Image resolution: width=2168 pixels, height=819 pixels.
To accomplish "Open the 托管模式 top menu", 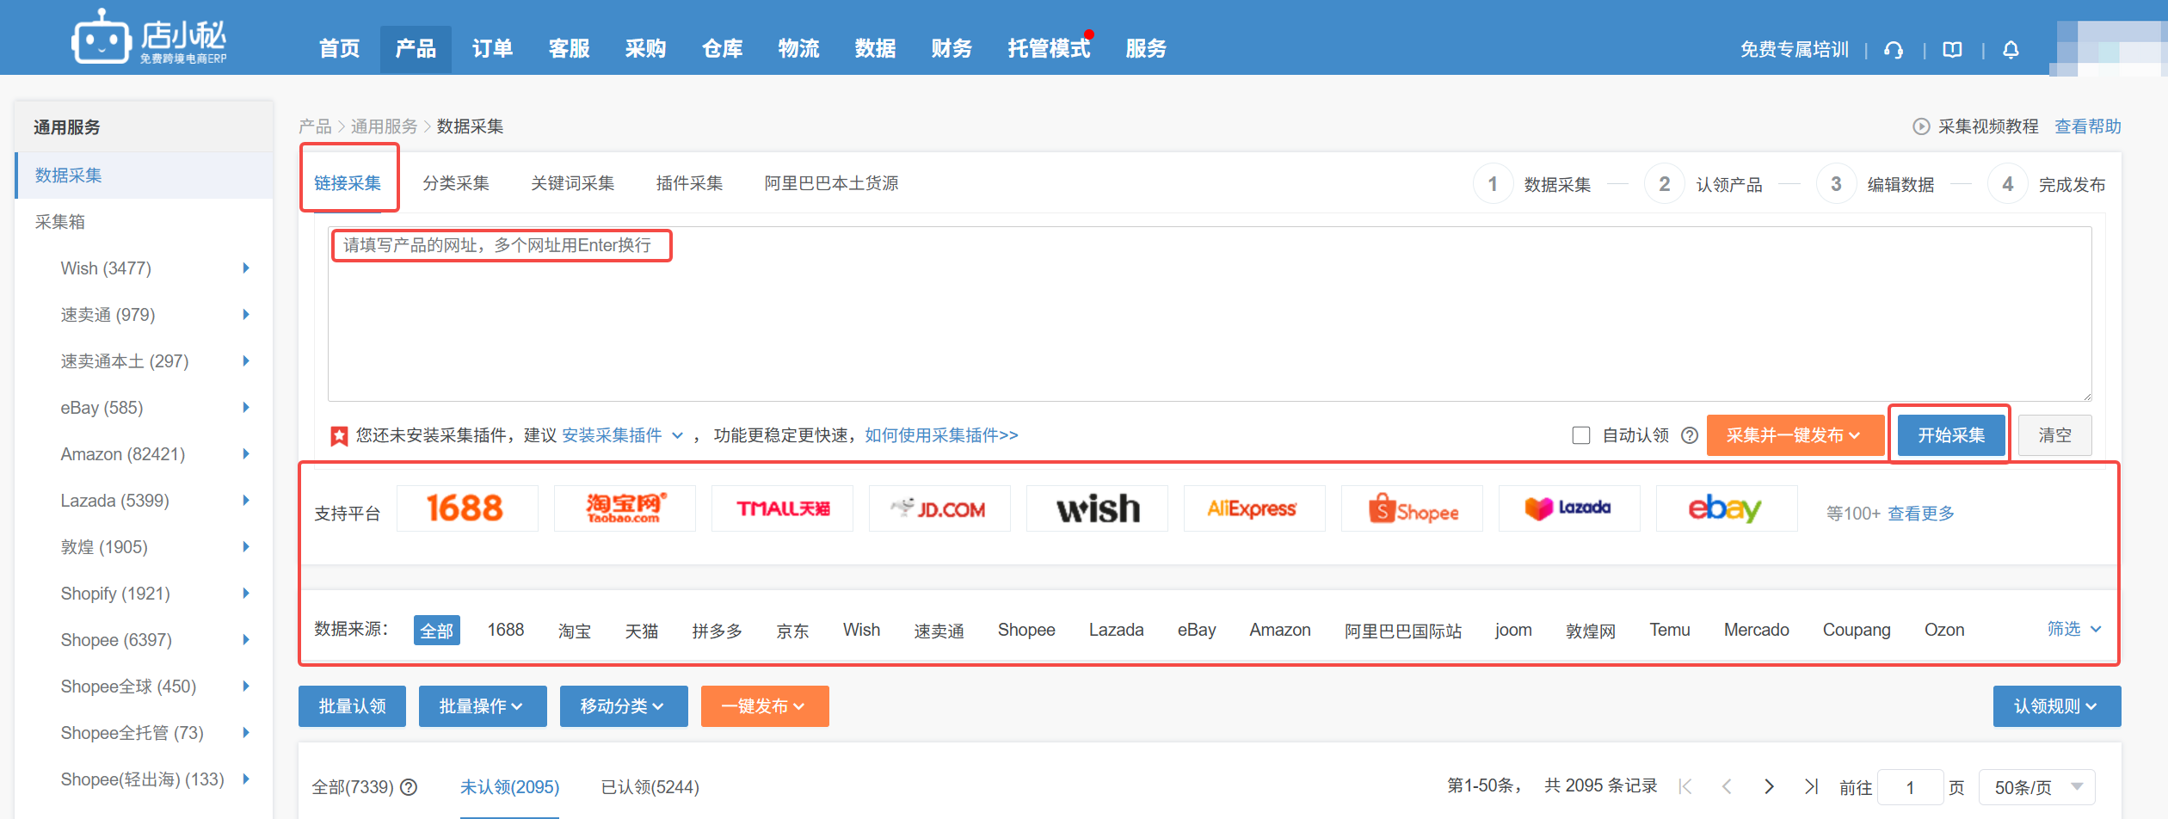I will pyautogui.click(x=1049, y=48).
